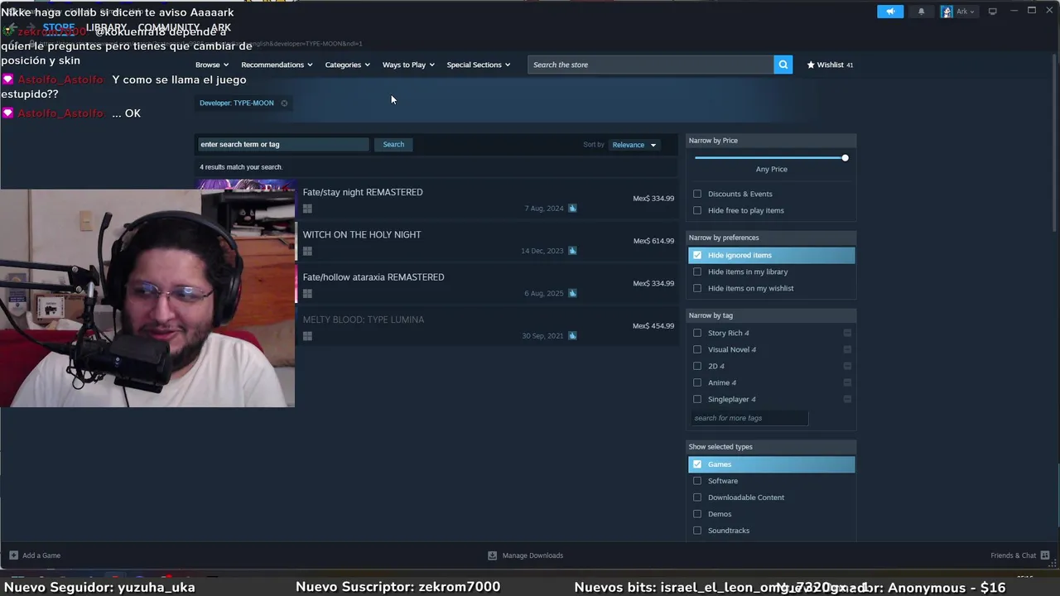
Task: Collapse the Narrow by Price section
Action: [x=771, y=141]
